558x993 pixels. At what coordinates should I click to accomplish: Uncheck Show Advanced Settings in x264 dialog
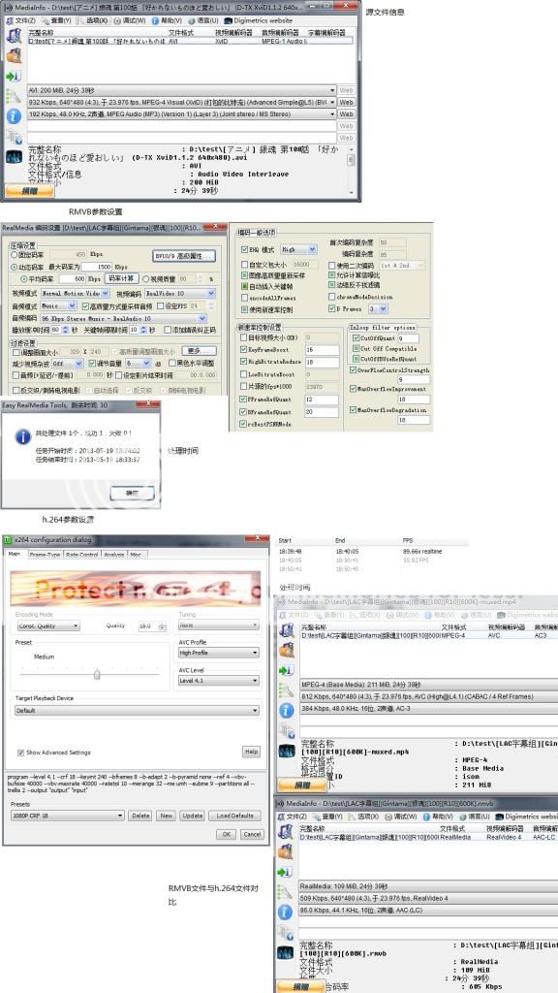point(21,753)
